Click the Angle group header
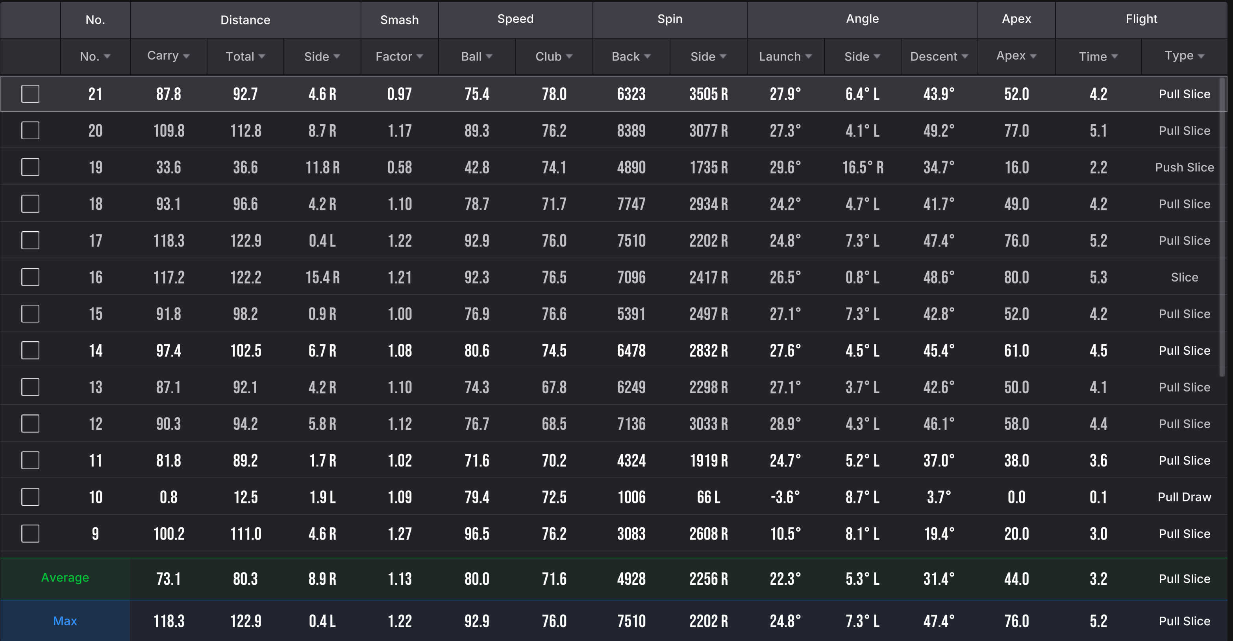1233x641 pixels. 862,20
